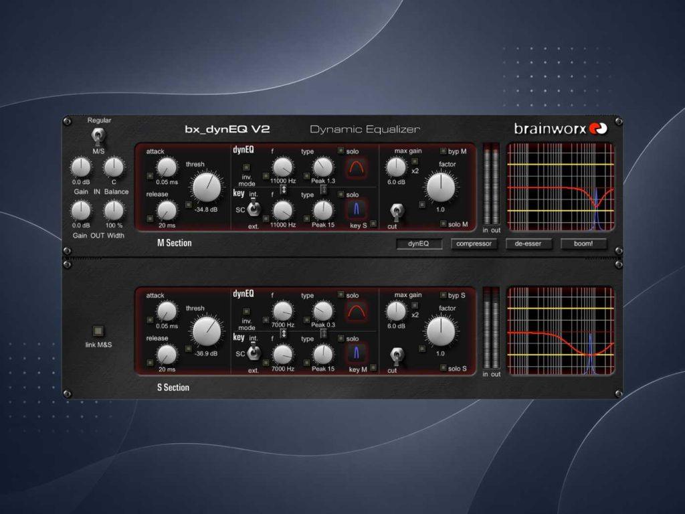Click the S Section attack knob
The image size is (685, 514).
pos(167,312)
